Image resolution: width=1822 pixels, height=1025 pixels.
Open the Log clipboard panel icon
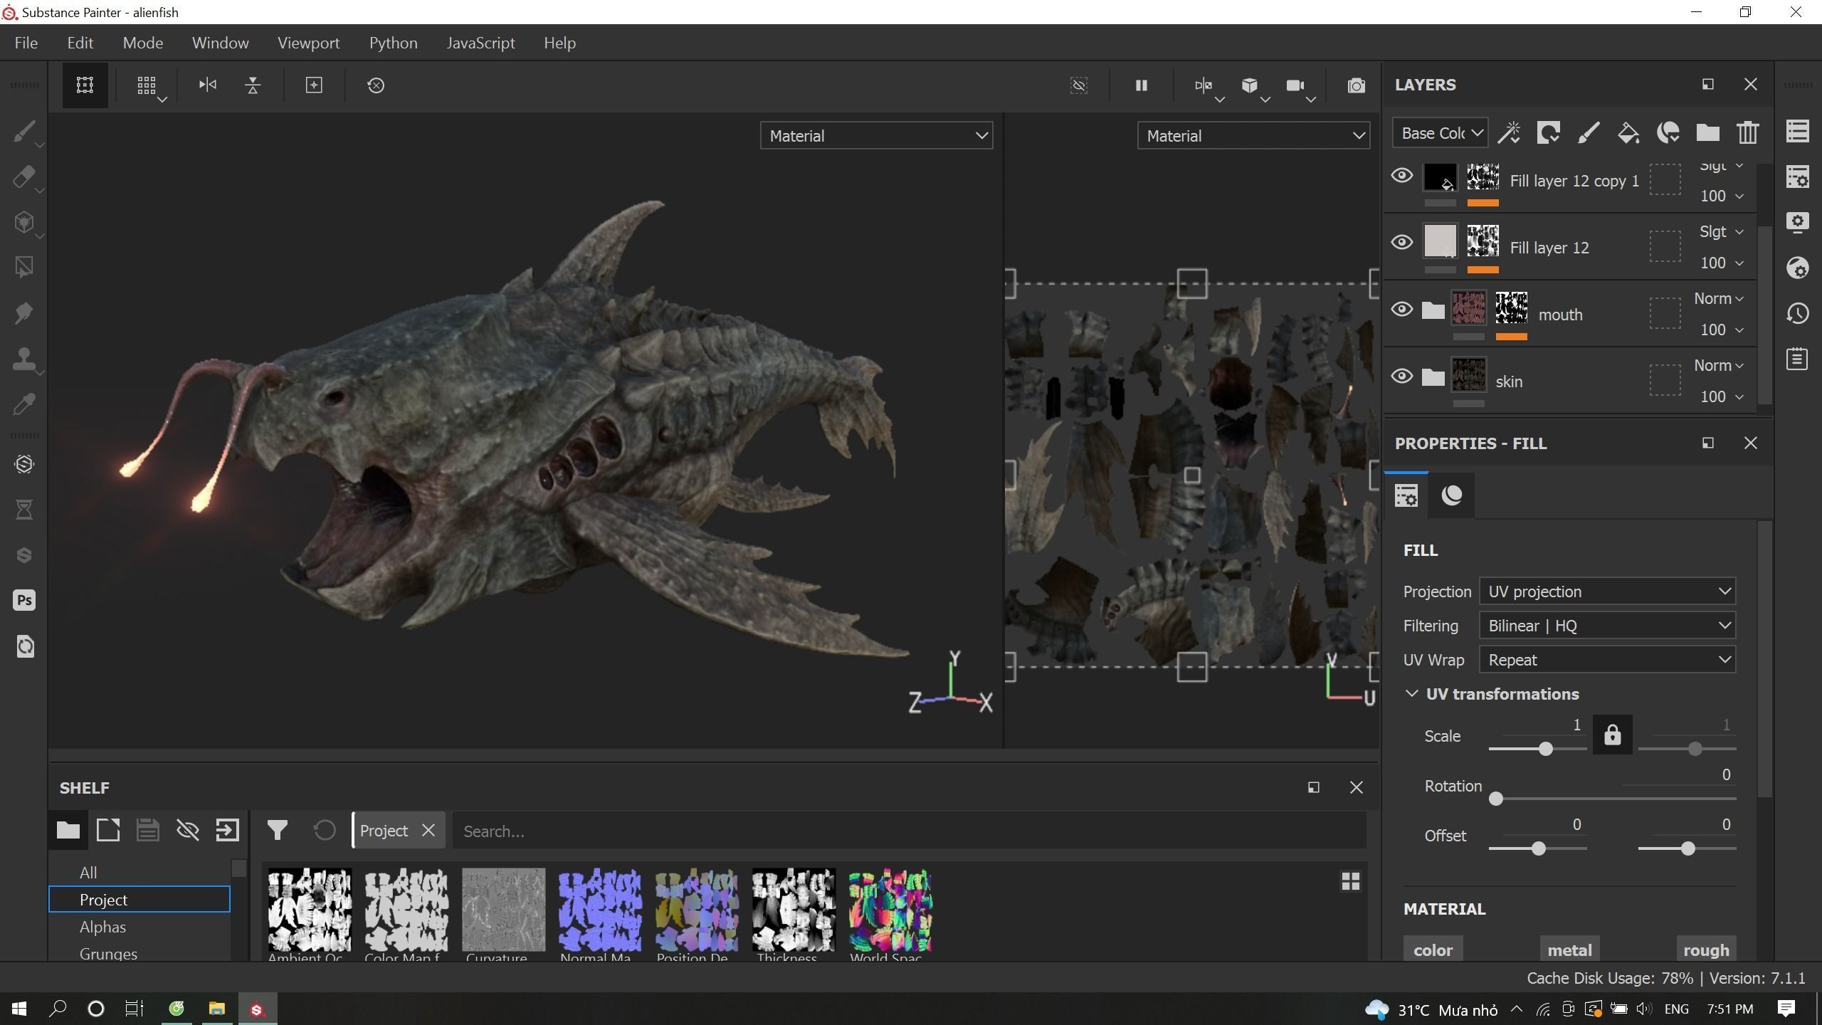1798,359
